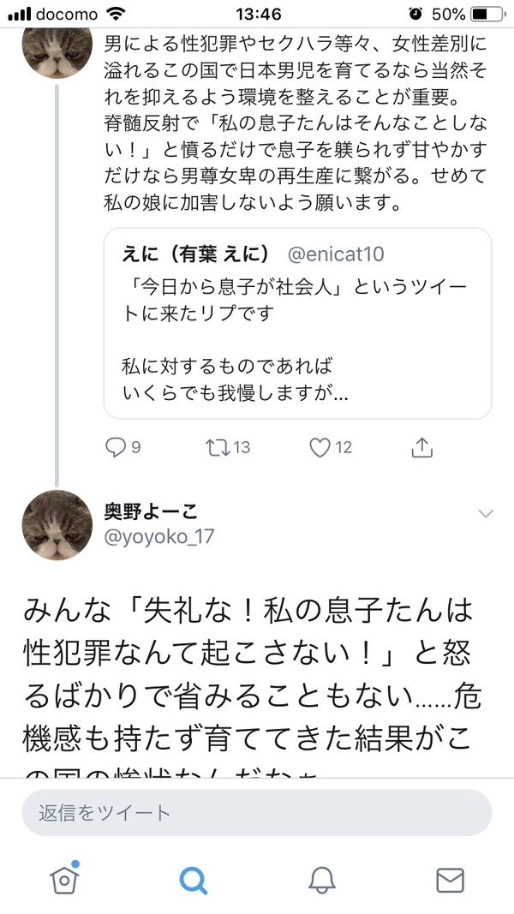This screenshot has height=914, width=514.
Task: Tap the reply speech bubble icon
Action: coord(115,447)
